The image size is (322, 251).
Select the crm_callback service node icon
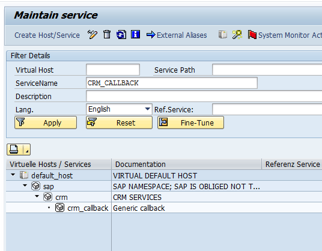(59, 208)
